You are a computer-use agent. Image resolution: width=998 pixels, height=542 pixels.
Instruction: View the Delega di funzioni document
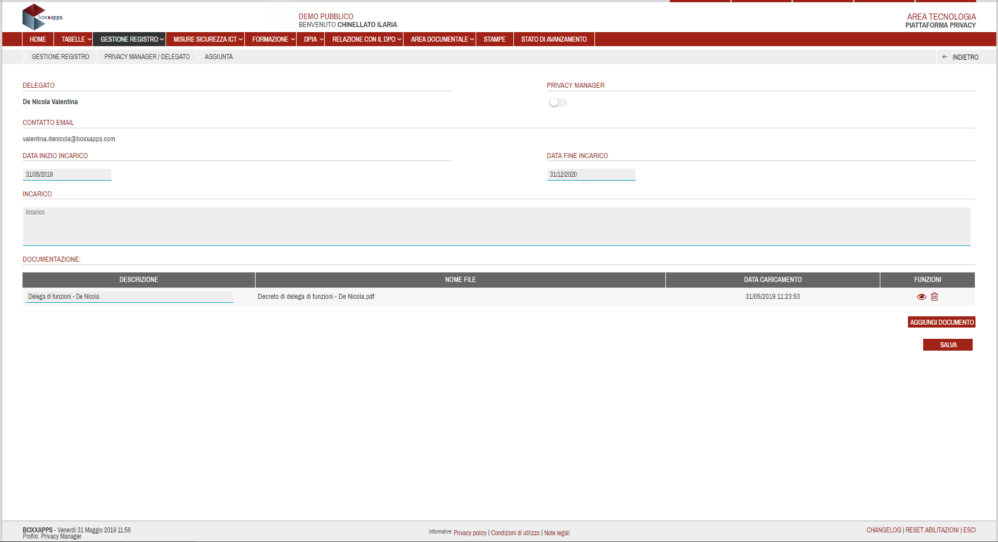(921, 297)
